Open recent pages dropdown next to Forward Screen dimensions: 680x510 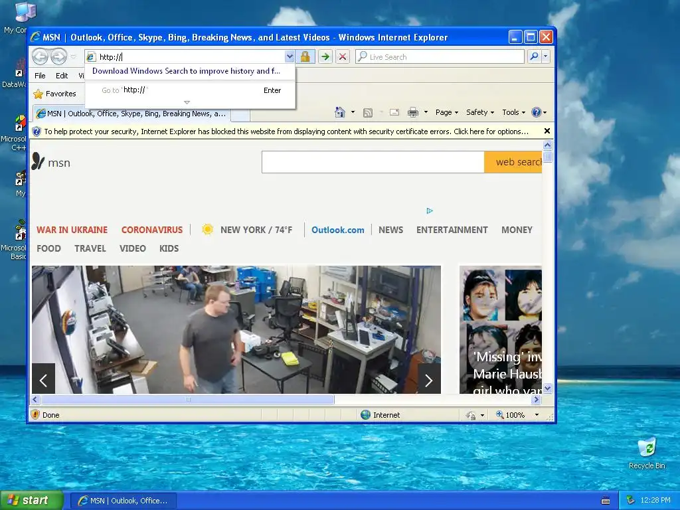point(73,57)
